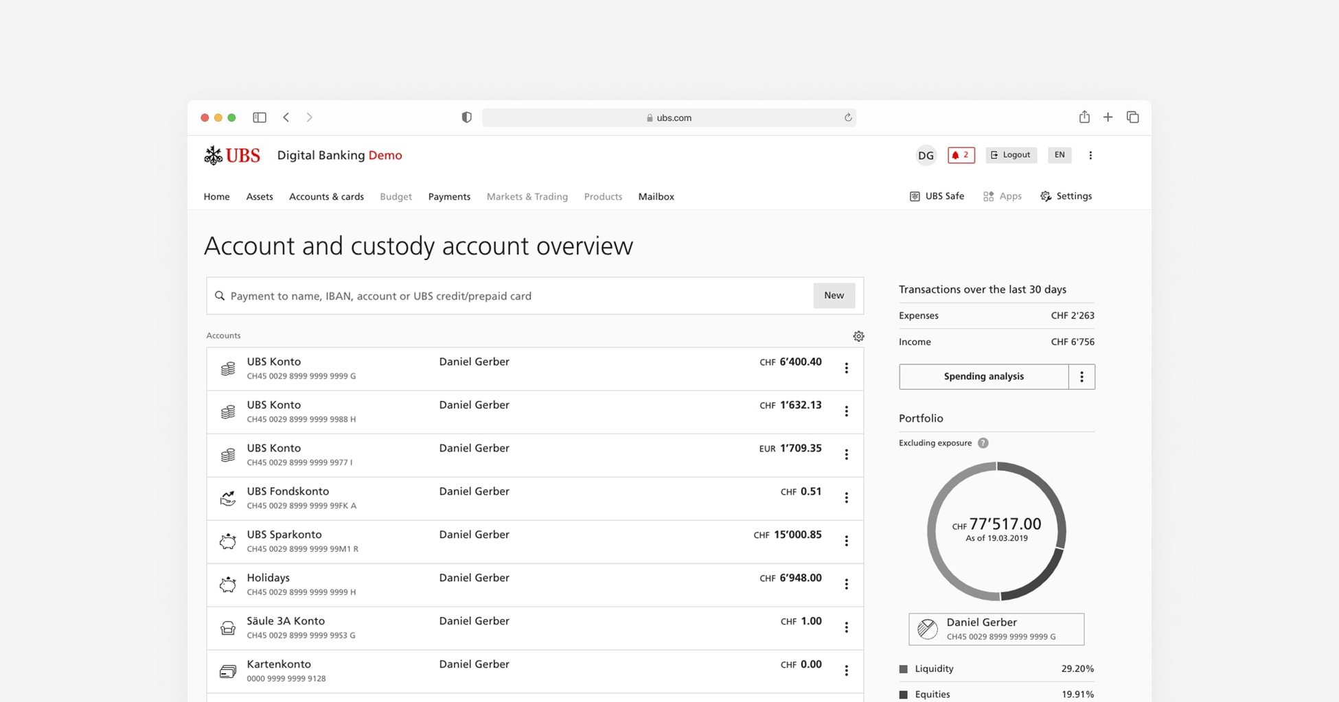Click the piggy bank icon beside Holidays
This screenshot has height=702, width=1339.
(x=228, y=584)
